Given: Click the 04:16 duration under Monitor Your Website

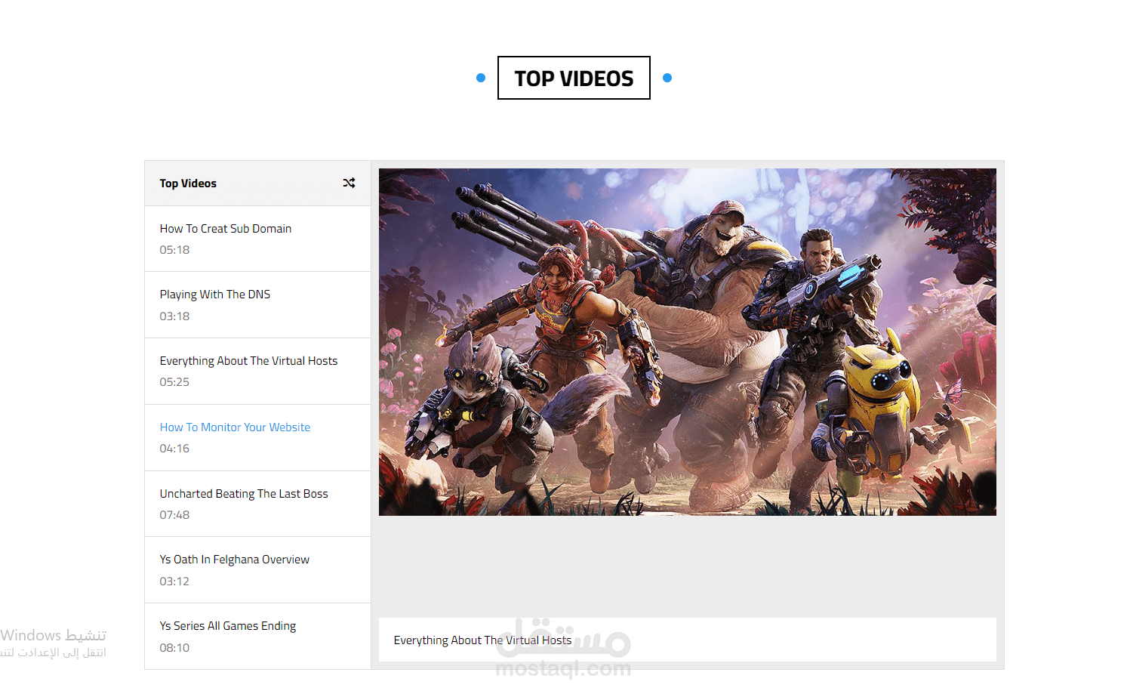Looking at the screenshot, I should coord(174,449).
